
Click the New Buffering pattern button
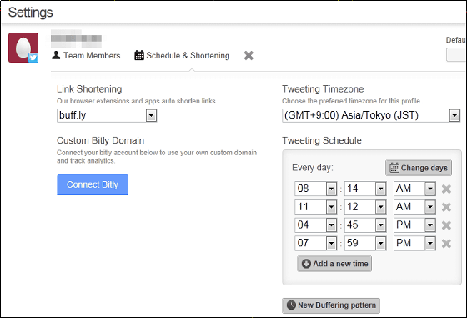tap(331, 305)
